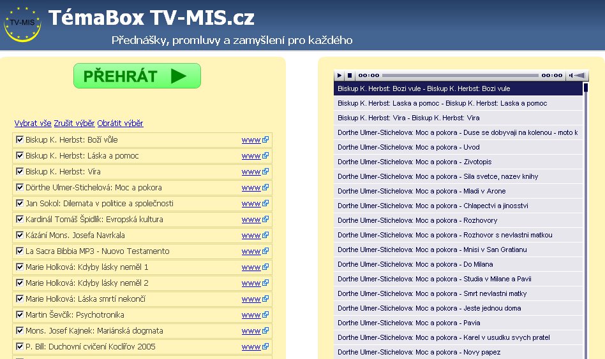Open external link icon for Kdyby lásky neměl 1
Viewport: 605px width, 359px height.
(265, 267)
